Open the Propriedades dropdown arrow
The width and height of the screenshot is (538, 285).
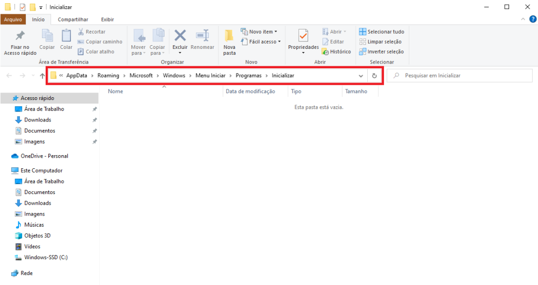303,53
